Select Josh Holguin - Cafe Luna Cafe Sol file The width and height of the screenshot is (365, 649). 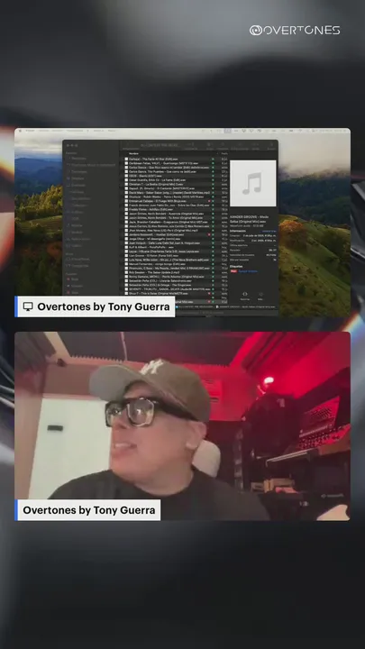176,242
